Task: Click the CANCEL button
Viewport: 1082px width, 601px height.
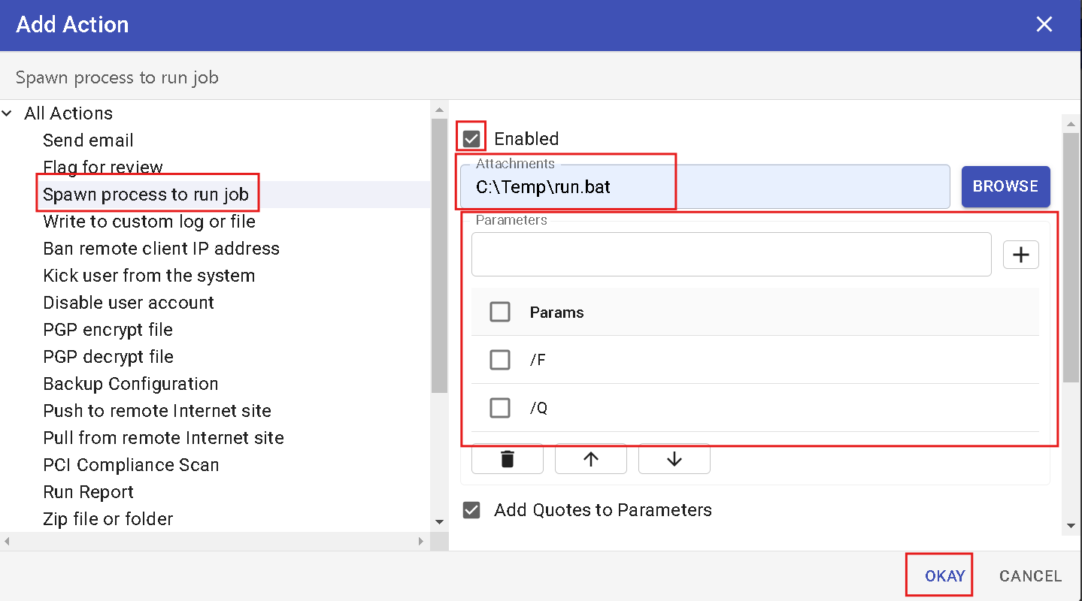Action: coord(1030,576)
